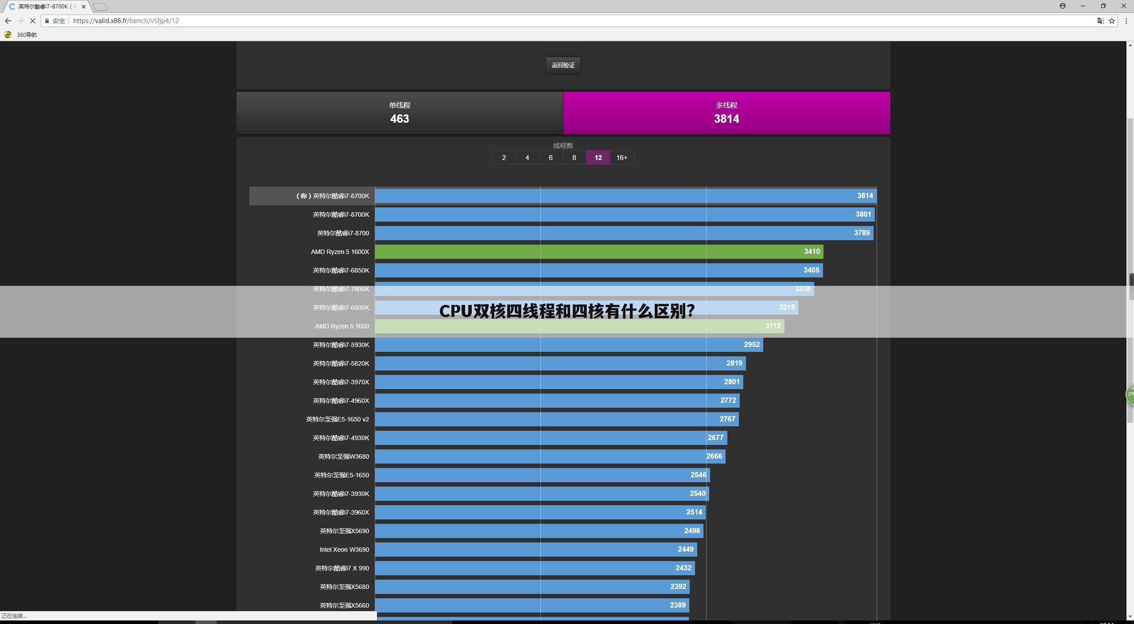Image resolution: width=1134 pixels, height=624 pixels.
Task: Select thread count 2
Action: (x=504, y=157)
